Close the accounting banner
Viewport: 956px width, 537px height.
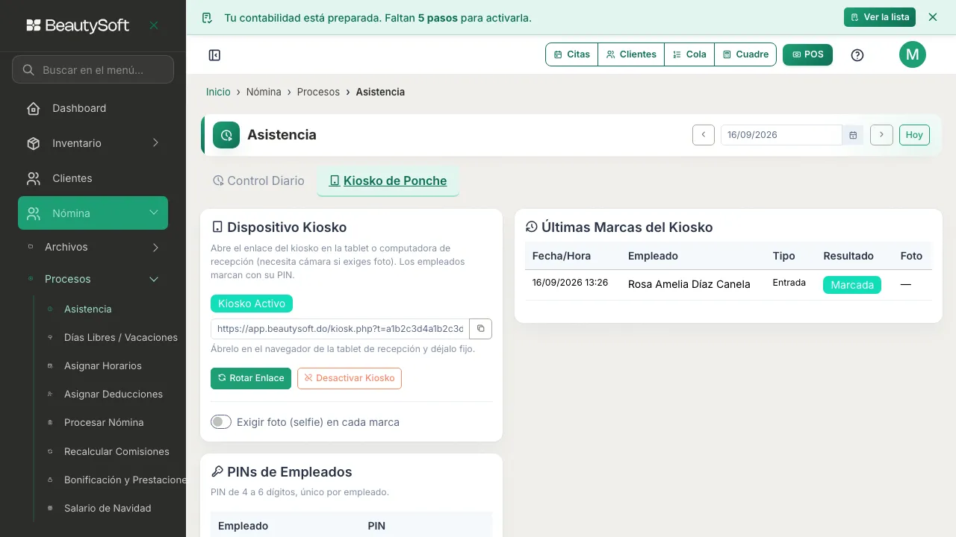(933, 17)
